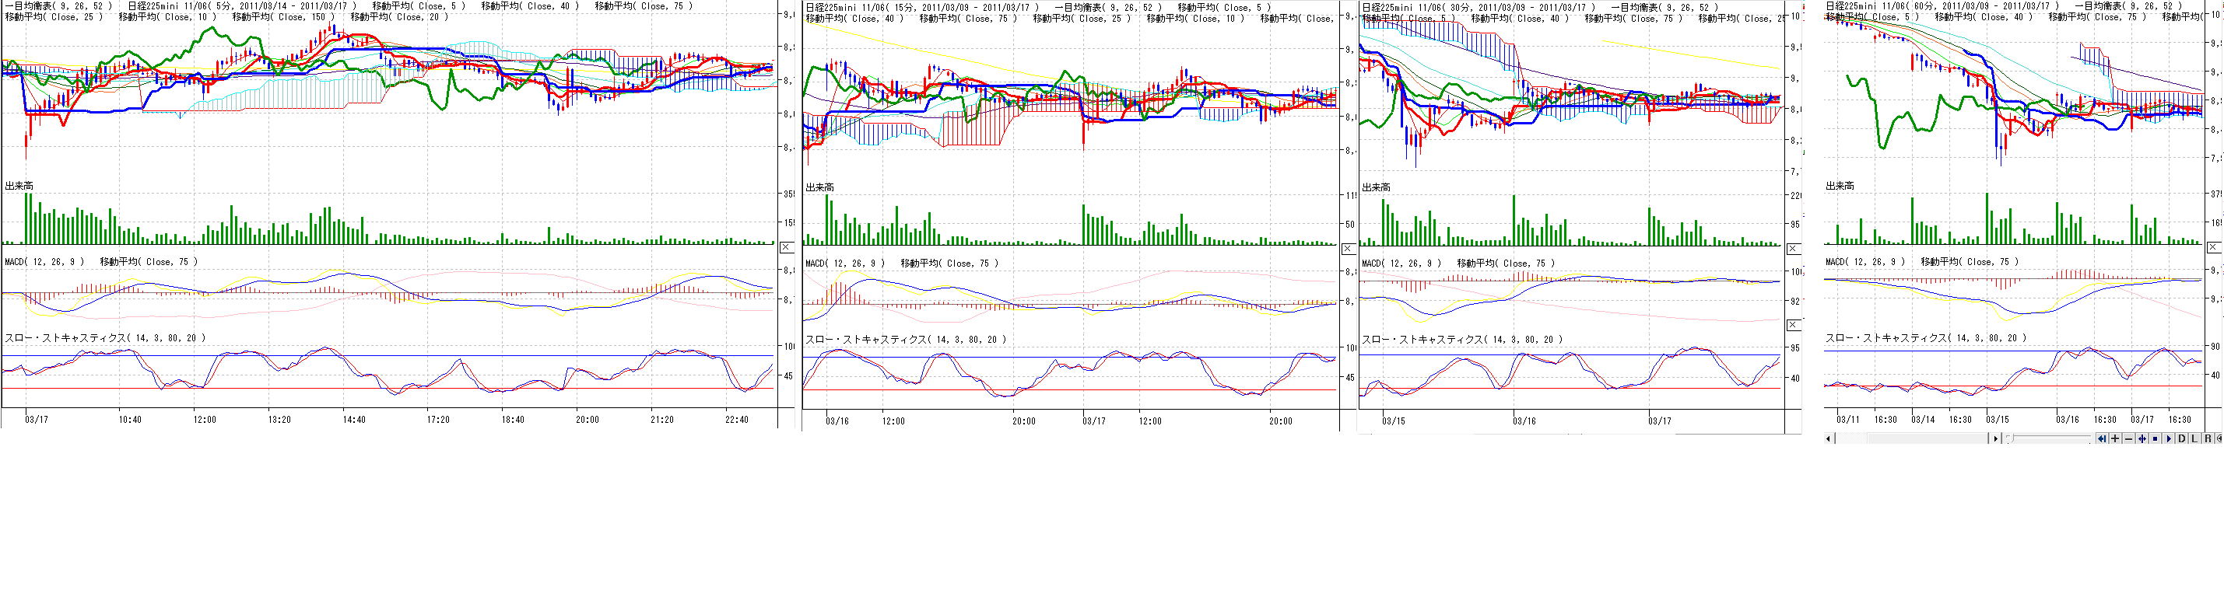Close the volume panel on the 5-minute chart

(x=786, y=248)
